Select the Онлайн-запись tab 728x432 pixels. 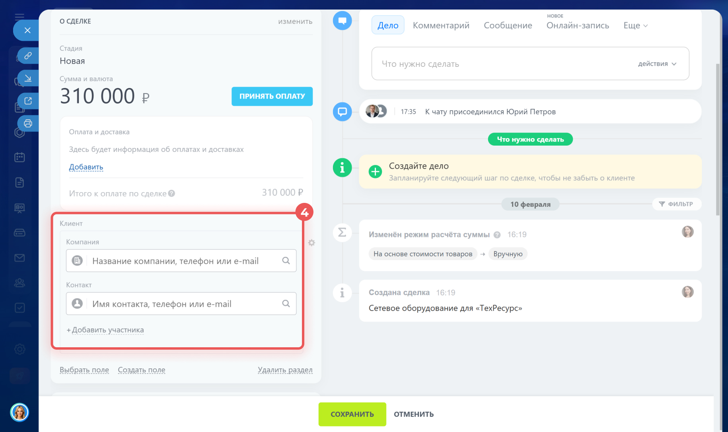click(577, 25)
